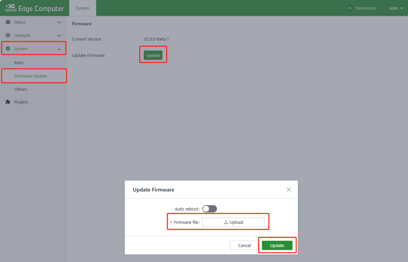Image resolution: width=408 pixels, height=262 pixels.
Task: Click the Status dashboard icon in sidebar
Action: pos(8,22)
